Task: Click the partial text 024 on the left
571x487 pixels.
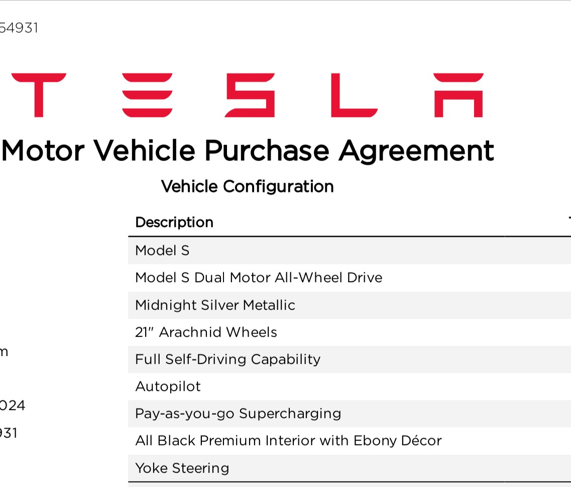Action: pos(12,405)
